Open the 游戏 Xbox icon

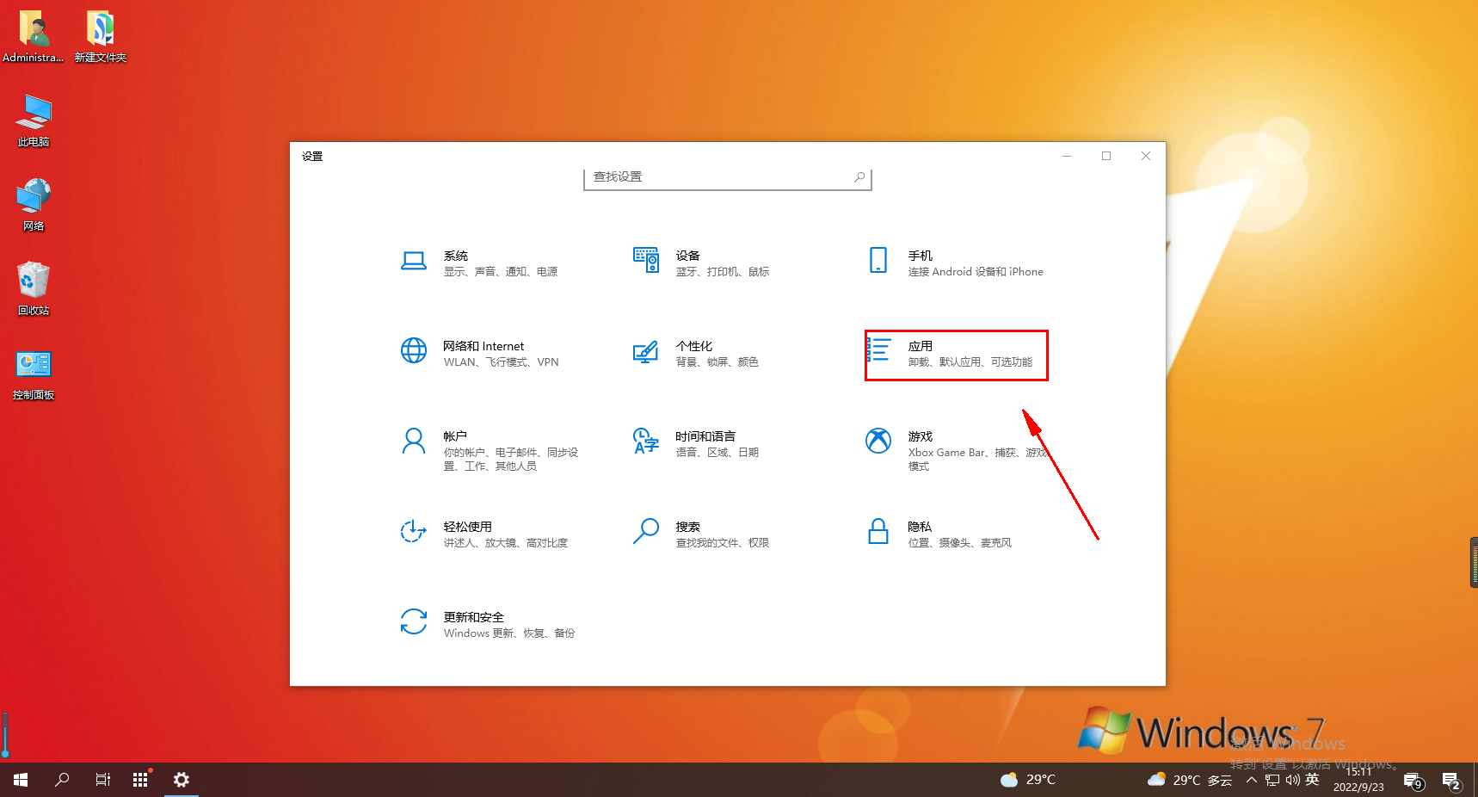coord(878,441)
